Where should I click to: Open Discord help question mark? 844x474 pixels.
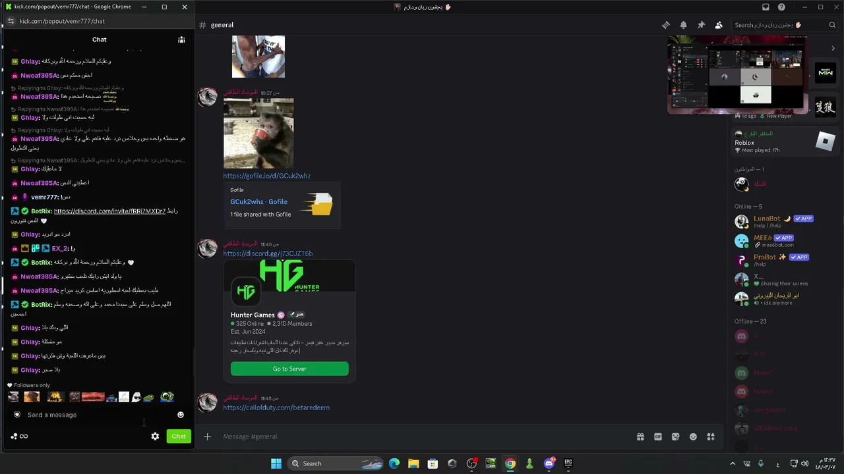pos(781,7)
